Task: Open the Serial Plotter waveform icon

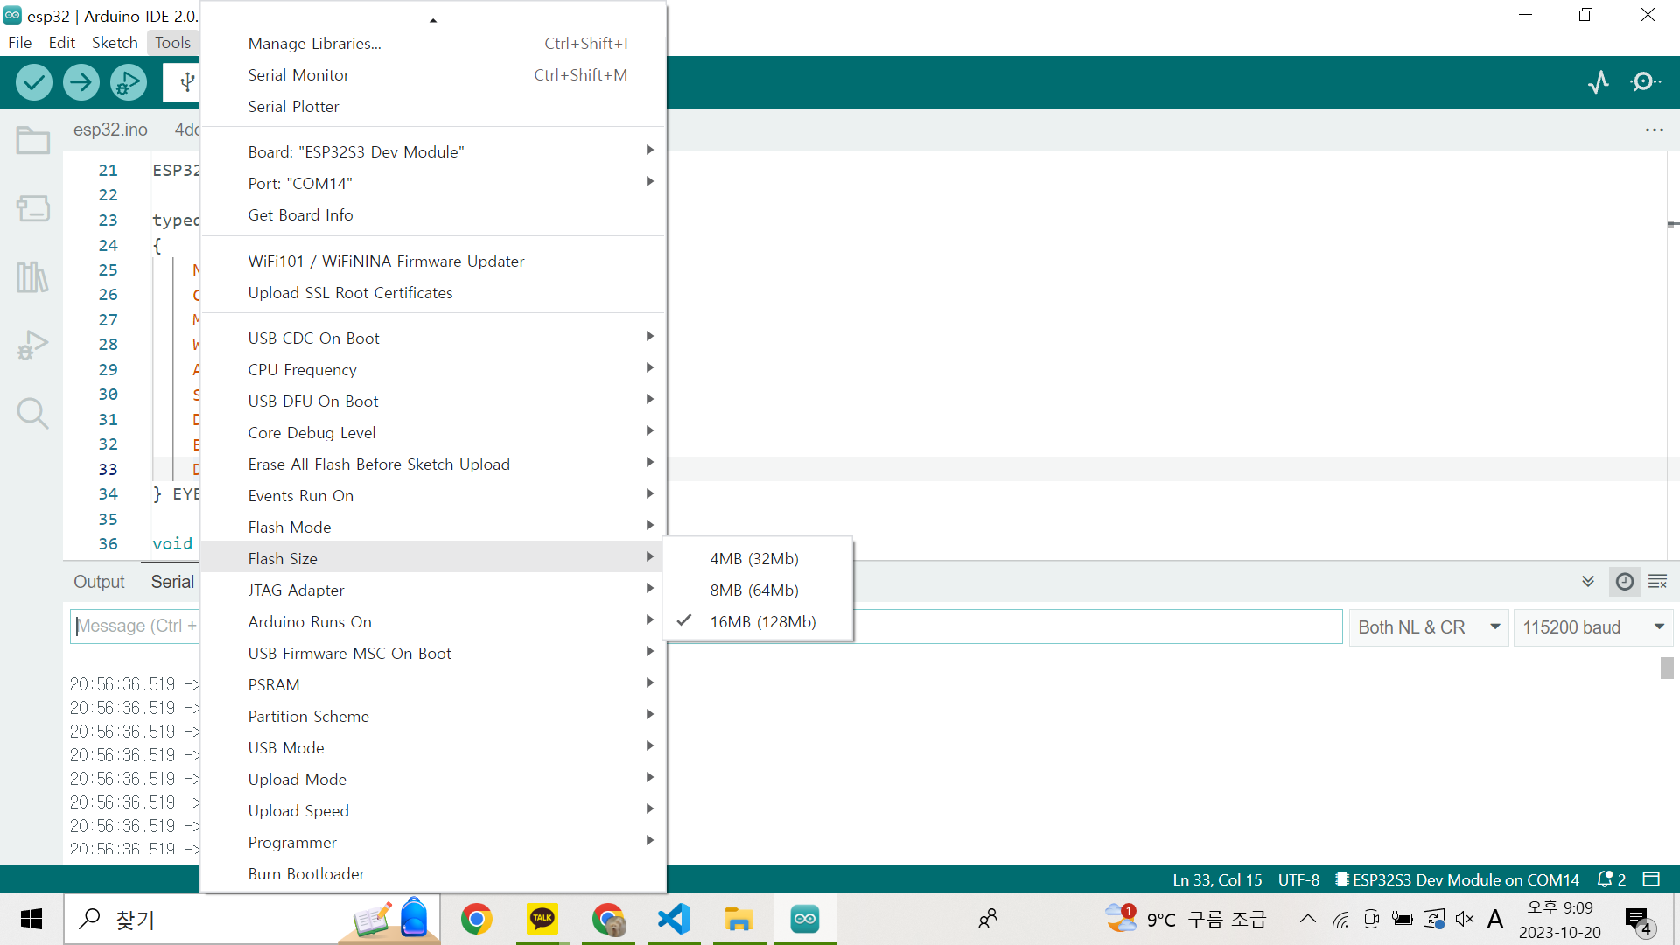Action: (x=1599, y=82)
